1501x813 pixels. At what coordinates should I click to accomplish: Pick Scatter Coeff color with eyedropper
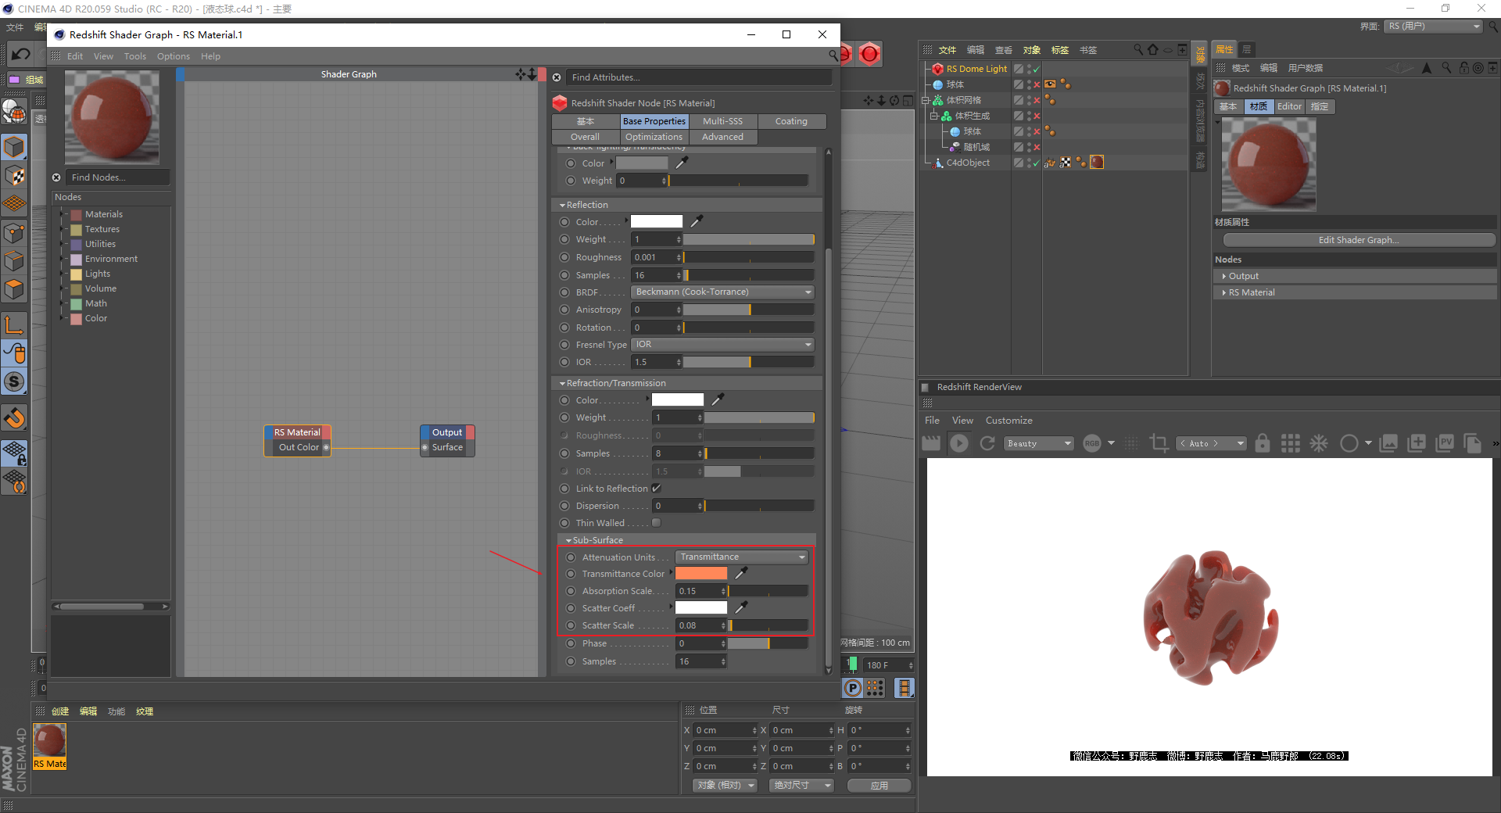(x=741, y=607)
